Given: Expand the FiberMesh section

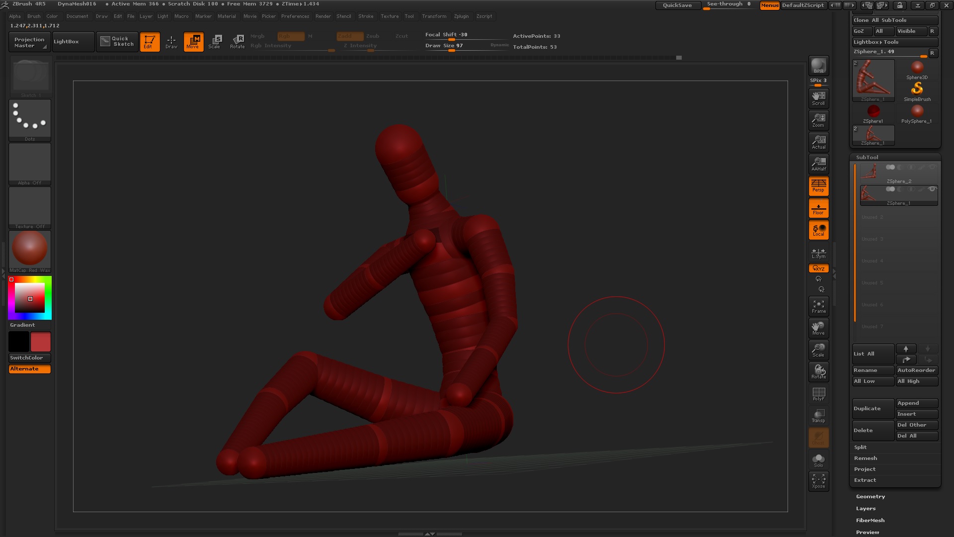Looking at the screenshot, I should (x=870, y=521).
